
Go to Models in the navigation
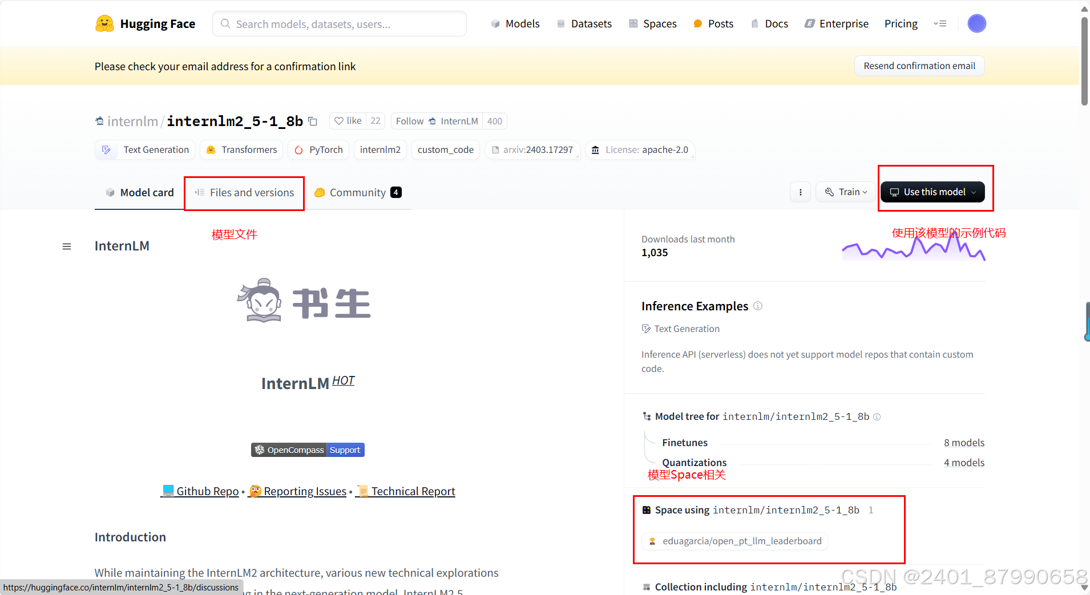coord(515,23)
